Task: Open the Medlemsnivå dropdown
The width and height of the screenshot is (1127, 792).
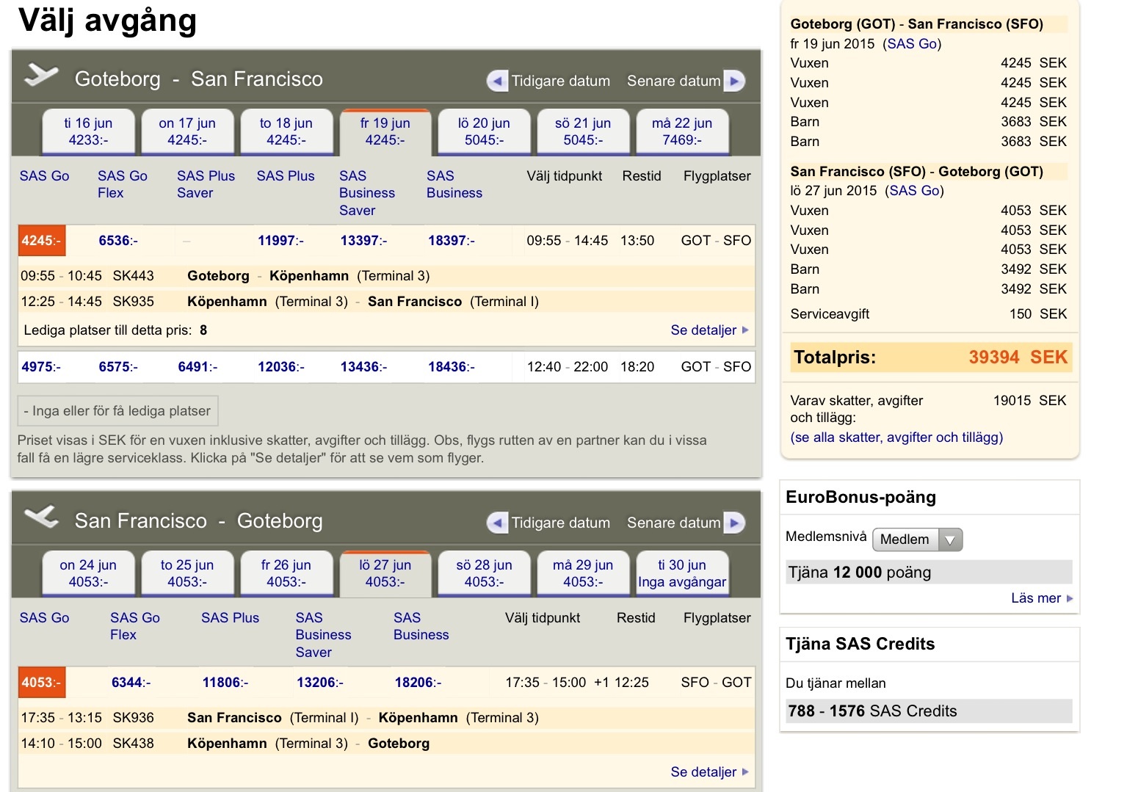Action: (x=917, y=539)
